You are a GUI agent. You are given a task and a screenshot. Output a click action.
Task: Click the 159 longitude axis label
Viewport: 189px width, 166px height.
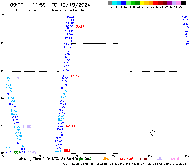(113, 156)
